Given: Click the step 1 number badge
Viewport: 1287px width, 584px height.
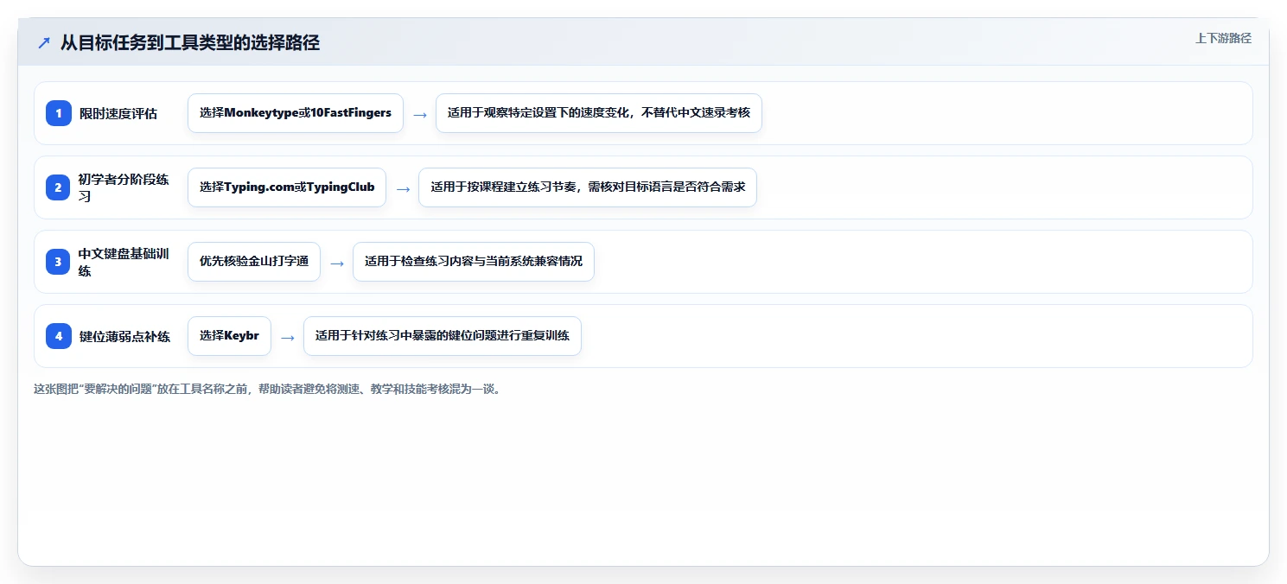Looking at the screenshot, I should click(x=59, y=113).
